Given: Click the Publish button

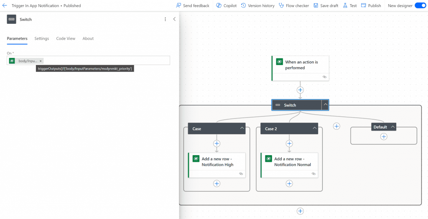Looking at the screenshot, I should (x=371, y=6).
